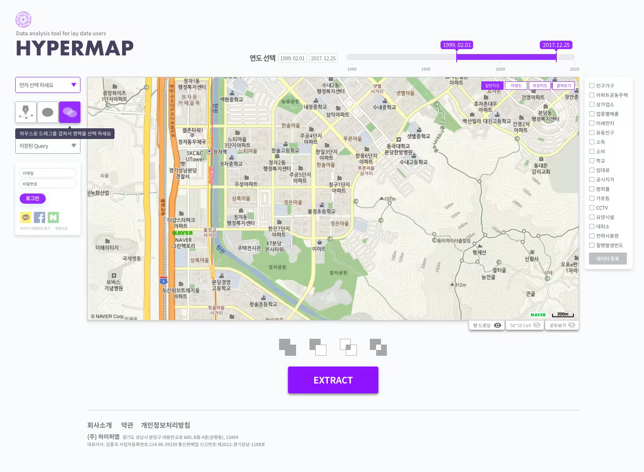
Task: Enable the 인구가구 data layer checkbox
Action: (592, 86)
